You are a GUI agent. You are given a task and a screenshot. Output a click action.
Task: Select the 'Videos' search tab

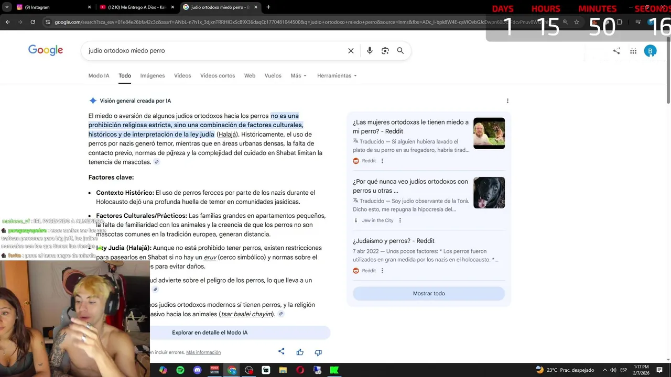tap(182, 76)
